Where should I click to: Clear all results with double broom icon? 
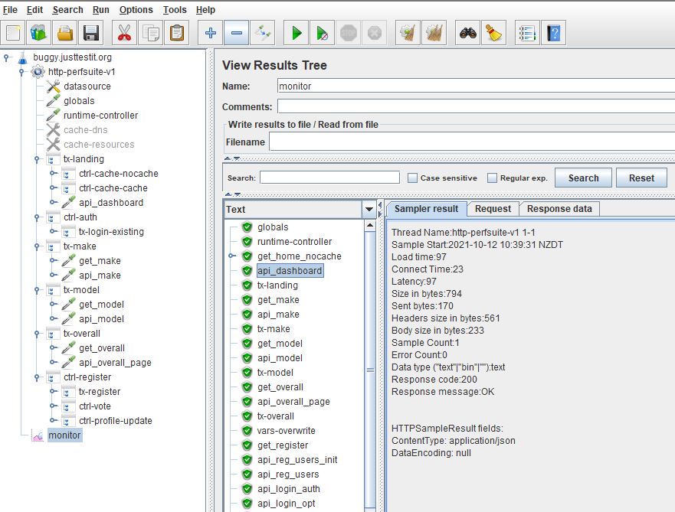coord(434,33)
